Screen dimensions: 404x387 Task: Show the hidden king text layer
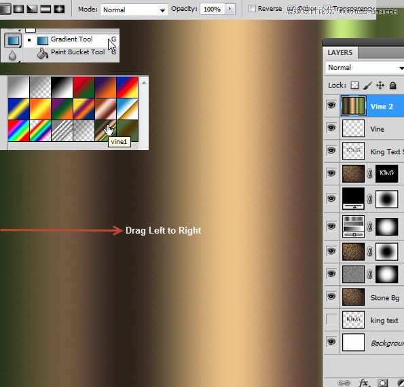(x=331, y=319)
